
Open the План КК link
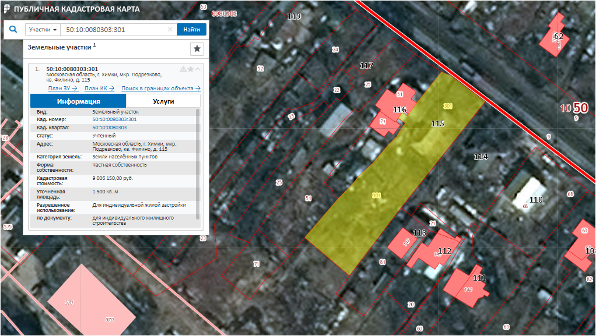tap(99, 89)
